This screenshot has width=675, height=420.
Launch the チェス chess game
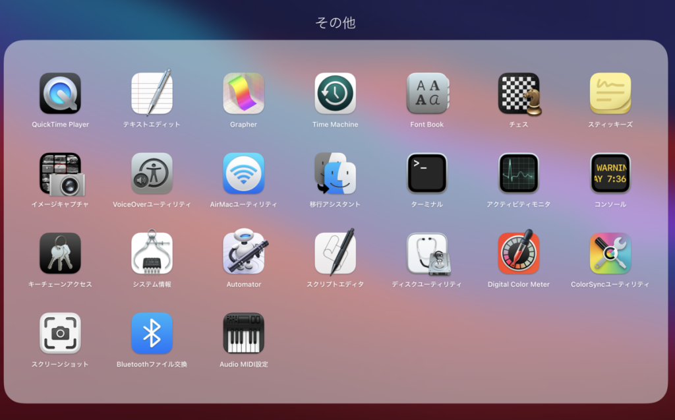pos(519,94)
